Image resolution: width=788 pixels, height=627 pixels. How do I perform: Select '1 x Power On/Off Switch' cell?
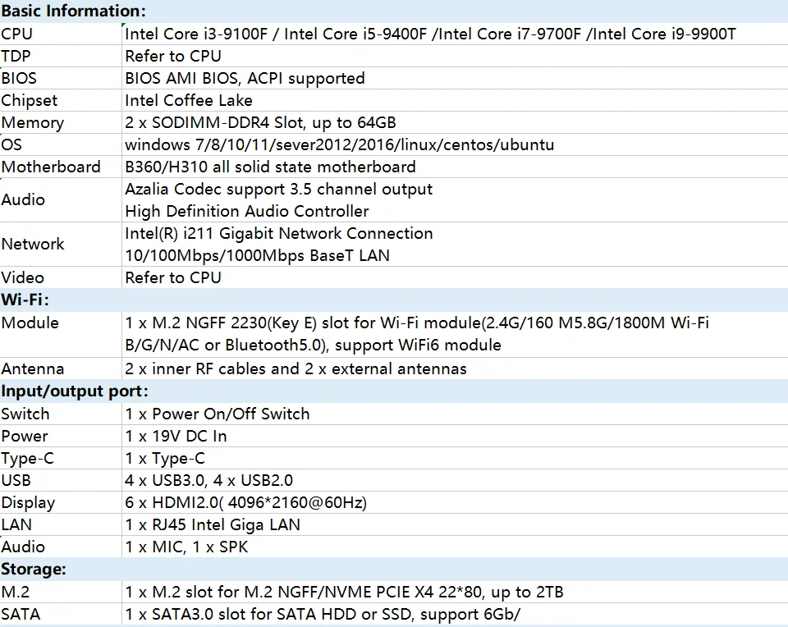(455, 414)
